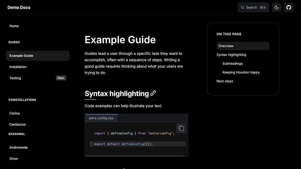The height and width of the screenshot is (169, 301).
Task: Click the New badge beside Testing
Action: [x=61, y=78]
